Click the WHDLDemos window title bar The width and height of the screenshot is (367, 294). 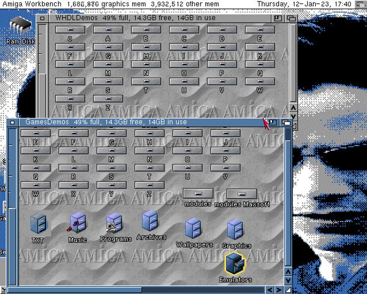160,18
